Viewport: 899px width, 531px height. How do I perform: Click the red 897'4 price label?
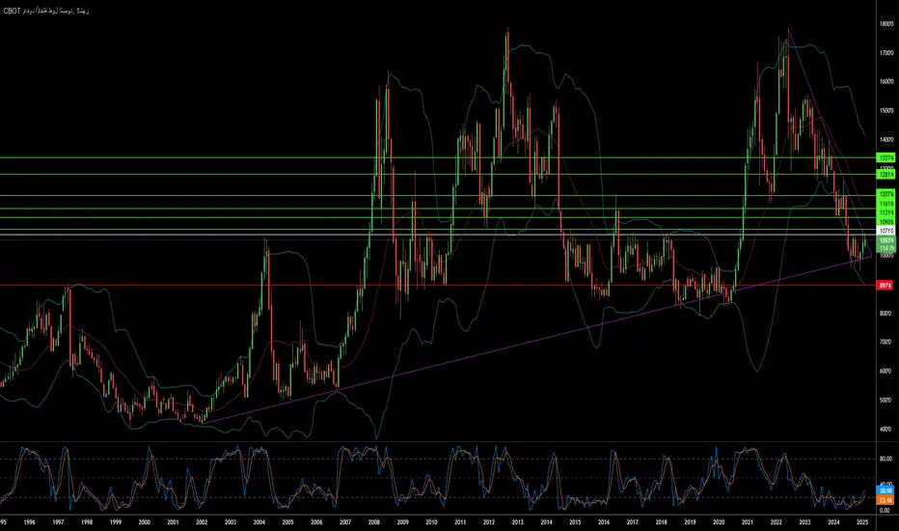point(885,286)
